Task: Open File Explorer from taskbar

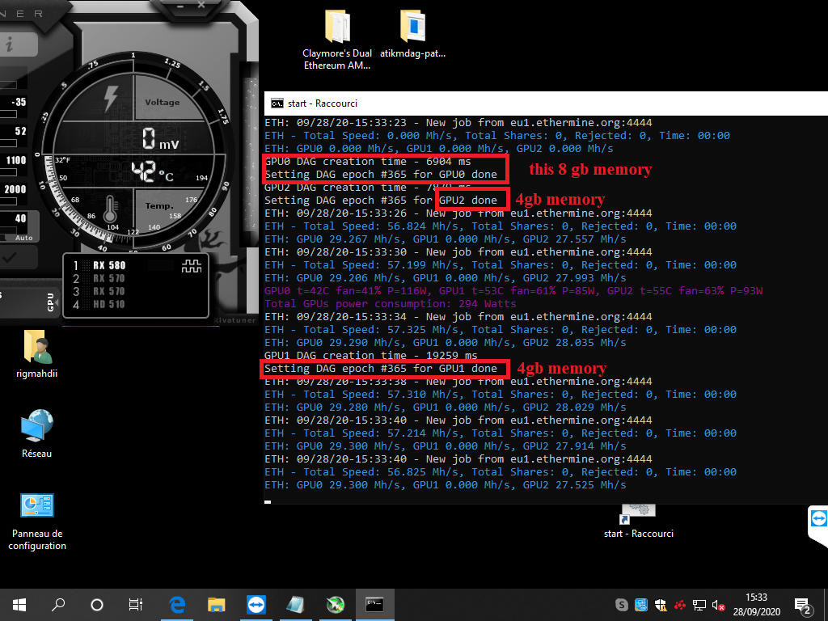Action: click(216, 605)
